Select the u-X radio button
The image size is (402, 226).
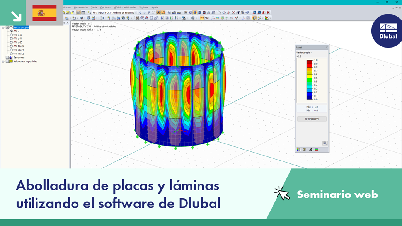point(11,35)
